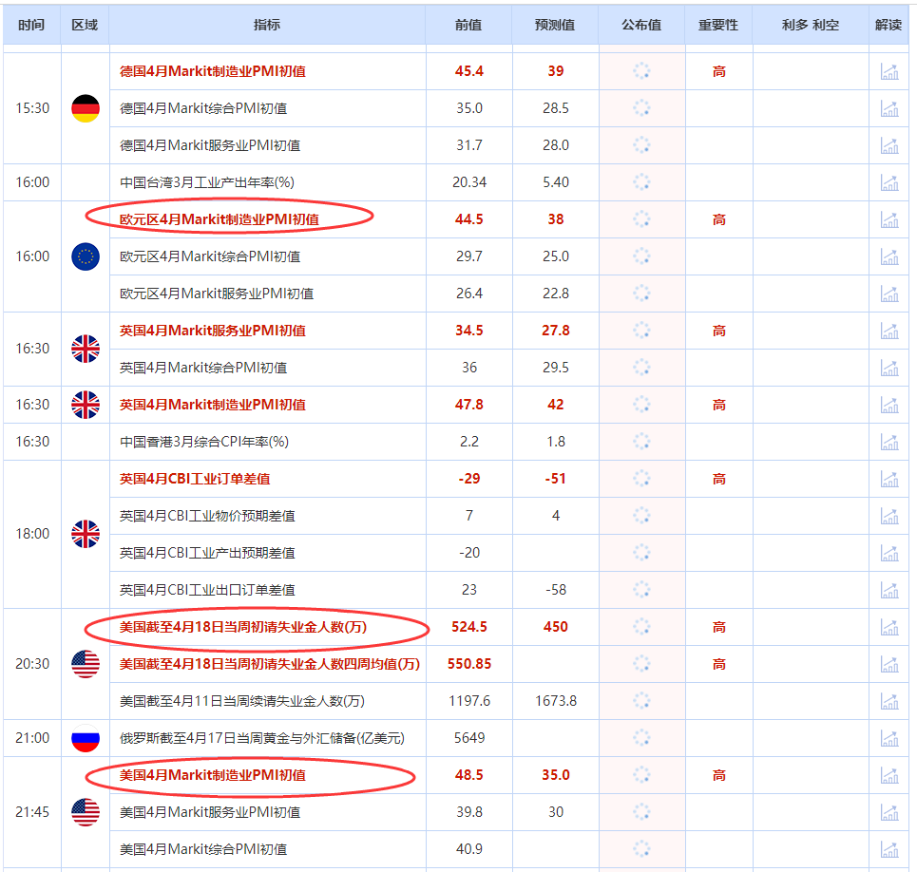
Task: Open chart icon for 欧元区4月Markit服务业PMI初值
Action: [889, 294]
